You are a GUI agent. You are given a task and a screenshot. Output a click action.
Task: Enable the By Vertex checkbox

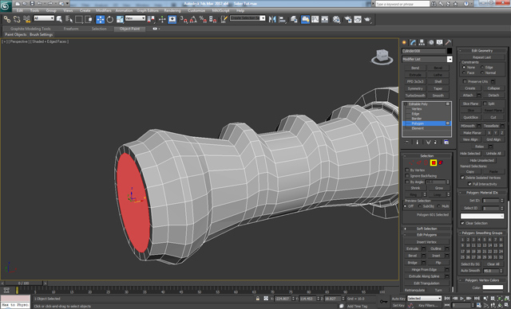407,170
